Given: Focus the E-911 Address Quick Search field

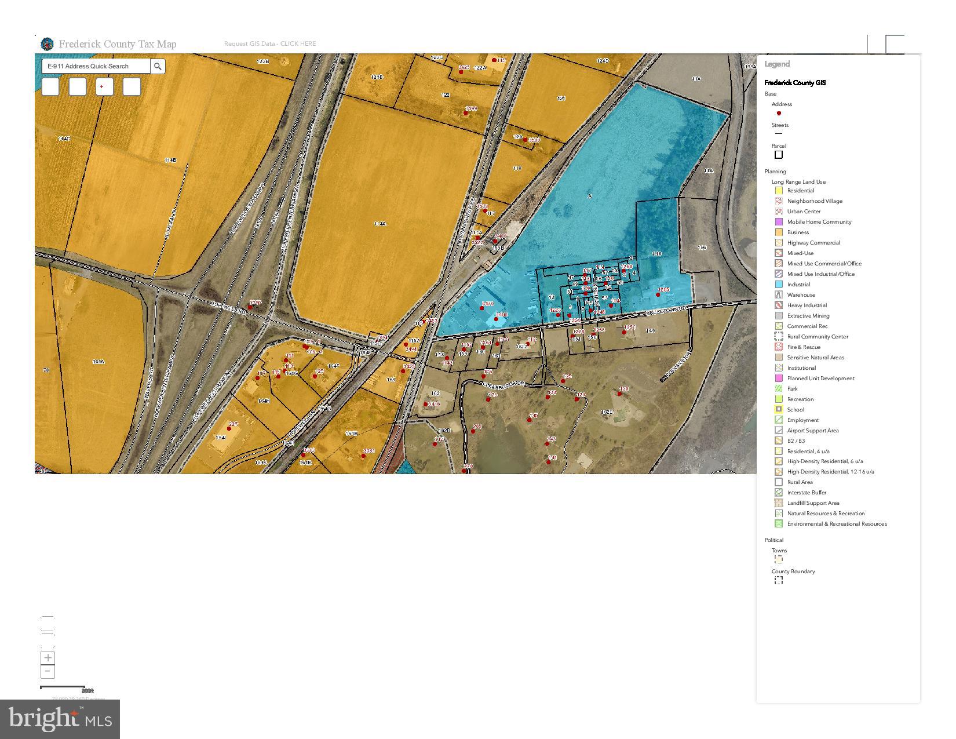Looking at the screenshot, I should (x=96, y=67).
